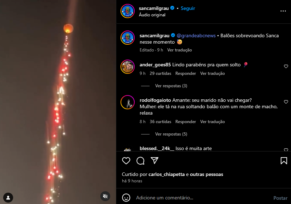
Task: Save the post with the bookmark icon
Action: [284, 161]
